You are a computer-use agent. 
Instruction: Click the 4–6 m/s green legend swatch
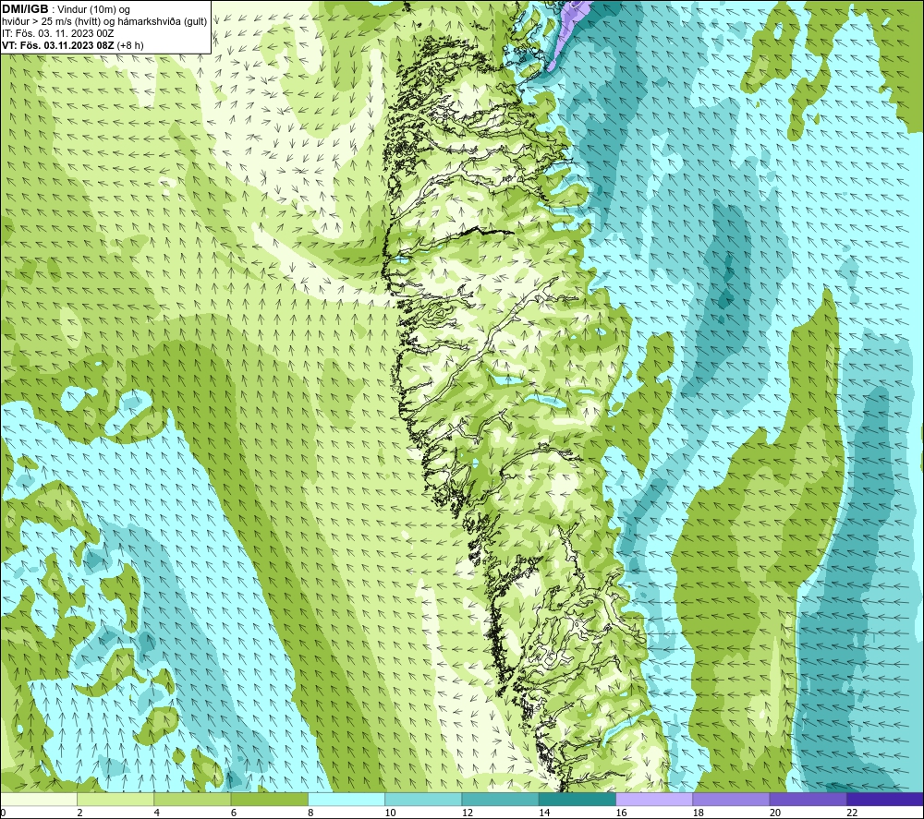point(193,799)
